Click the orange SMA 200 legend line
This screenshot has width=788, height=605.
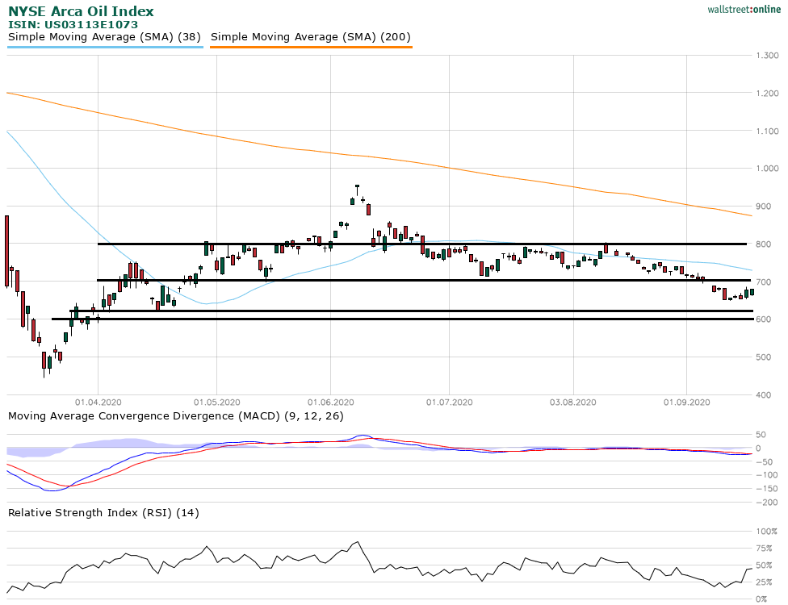tap(311, 48)
